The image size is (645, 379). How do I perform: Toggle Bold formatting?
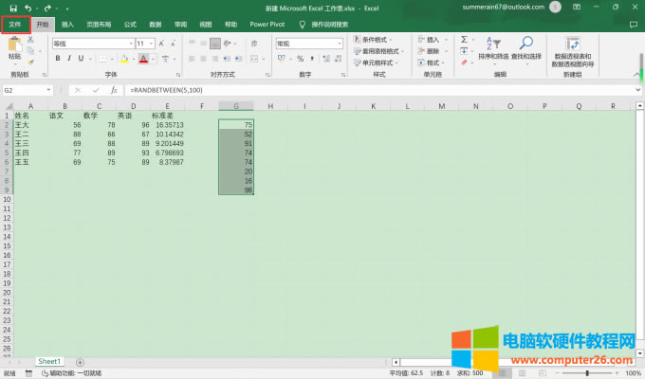pyautogui.click(x=57, y=58)
